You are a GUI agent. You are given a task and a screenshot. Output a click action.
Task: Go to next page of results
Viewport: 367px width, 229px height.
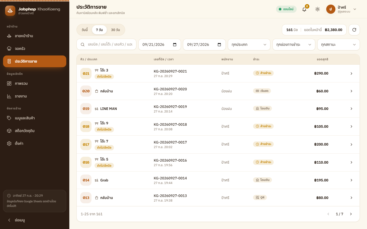pyautogui.click(x=351, y=214)
